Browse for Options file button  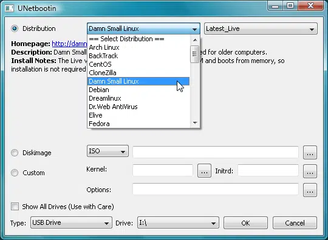(310, 190)
